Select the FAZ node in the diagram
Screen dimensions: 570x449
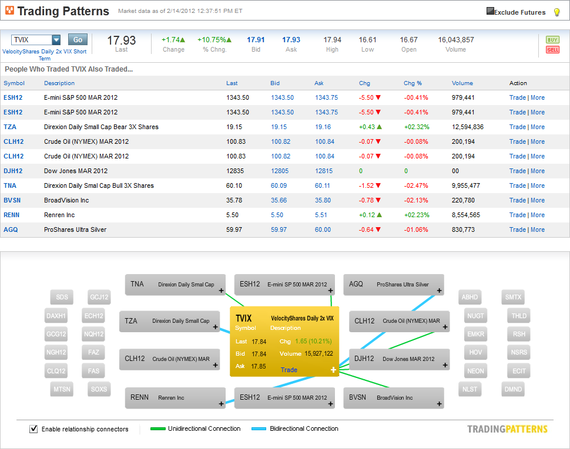(x=93, y=352)
